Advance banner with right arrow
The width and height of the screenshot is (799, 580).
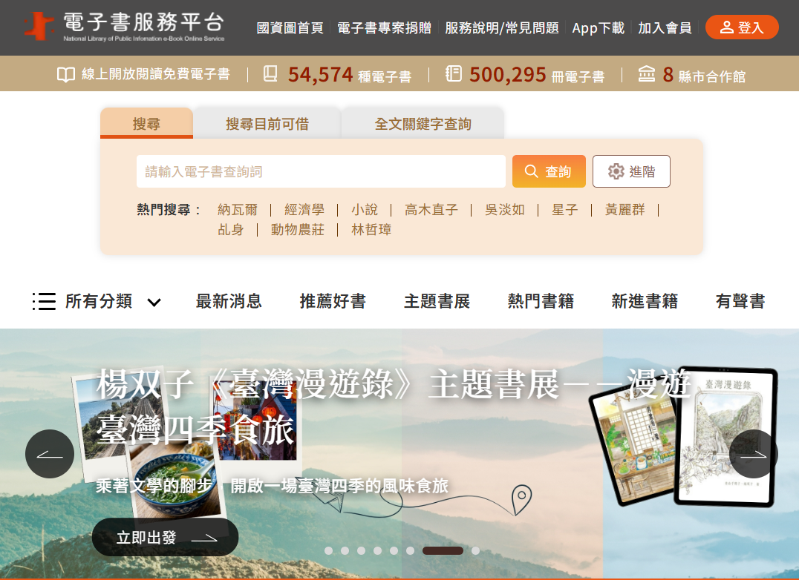753,454
